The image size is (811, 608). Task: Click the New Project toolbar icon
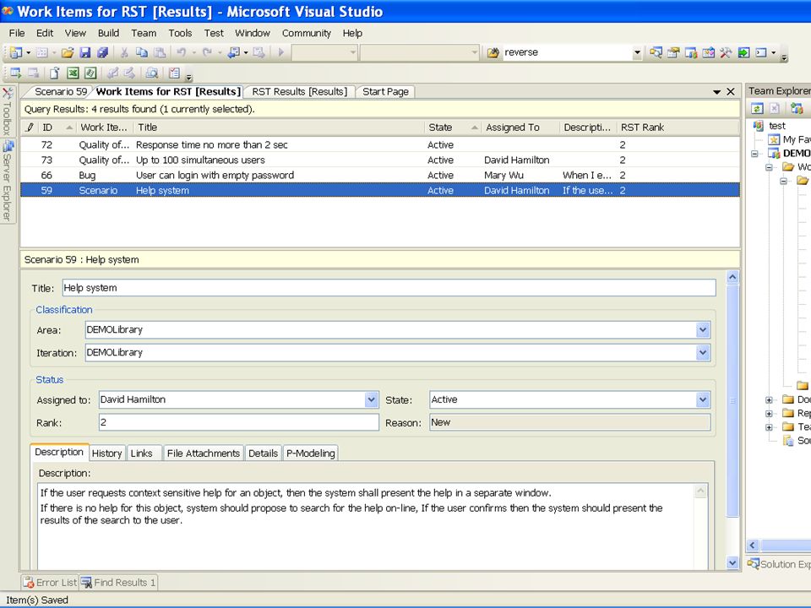(x=16, y=52)
